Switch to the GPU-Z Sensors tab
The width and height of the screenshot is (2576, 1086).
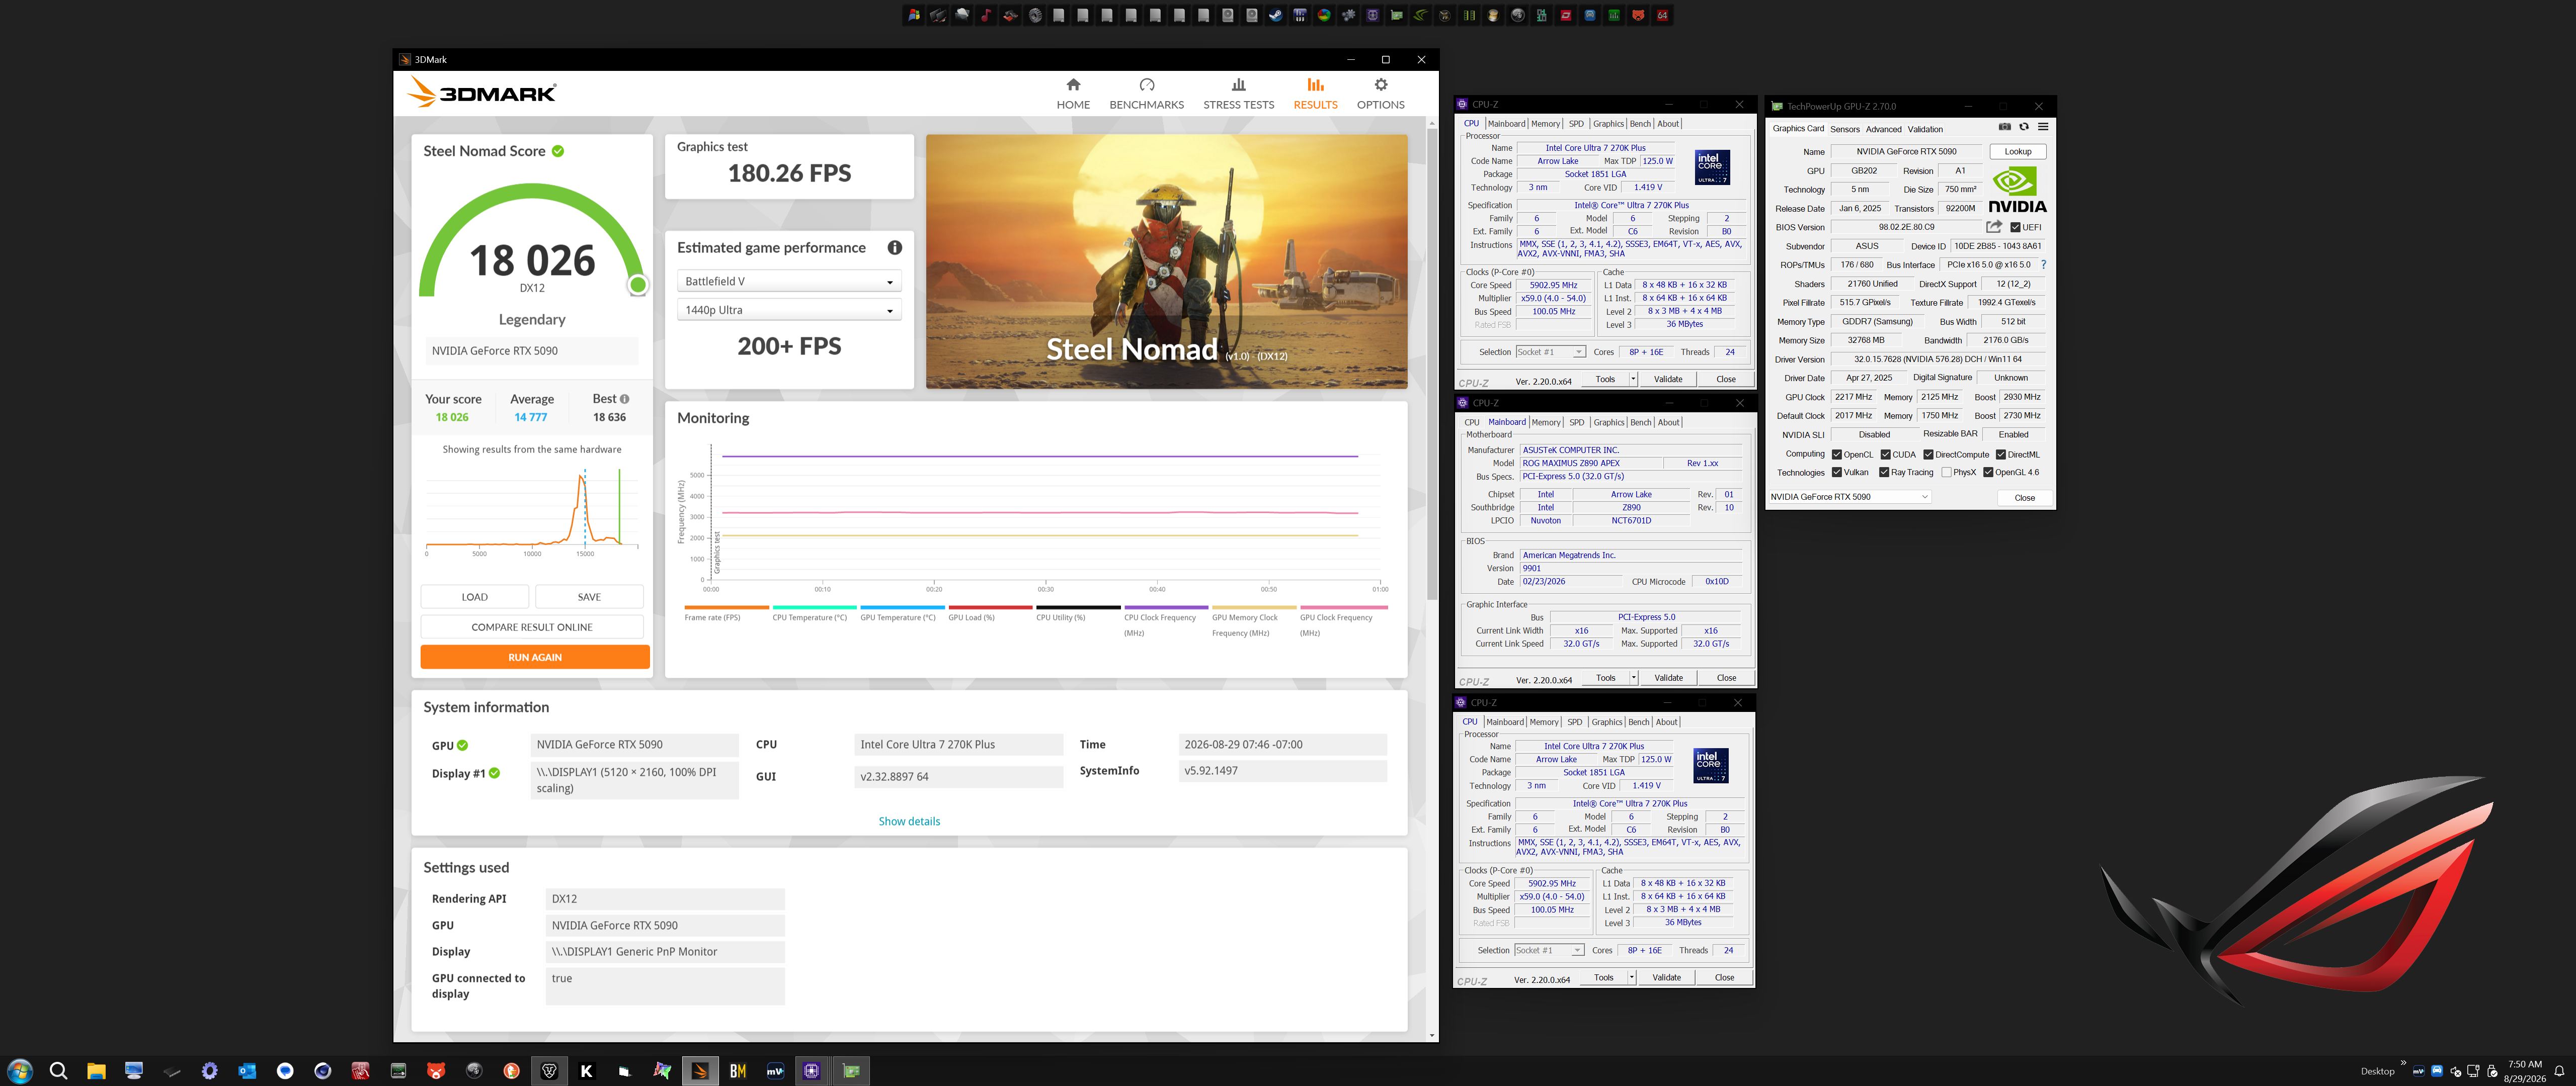click(1845, 129)
